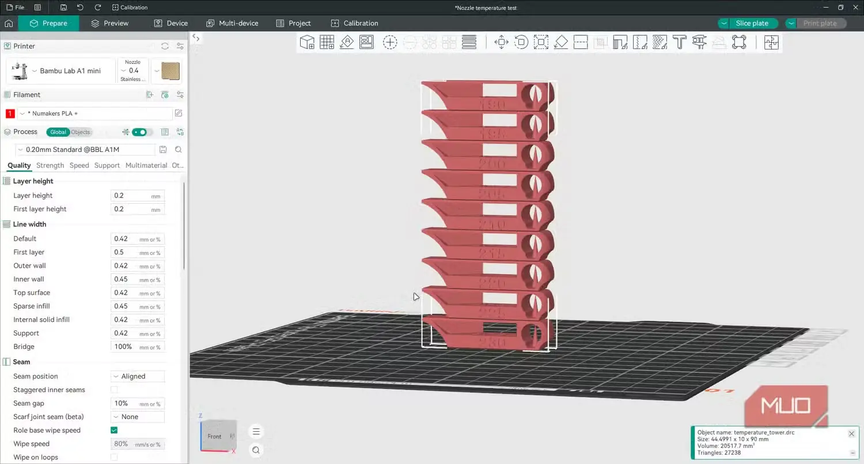This screenshot has height=464, width=864.
Task: Select the Measure caliper tool
Action: click(699, 42)
